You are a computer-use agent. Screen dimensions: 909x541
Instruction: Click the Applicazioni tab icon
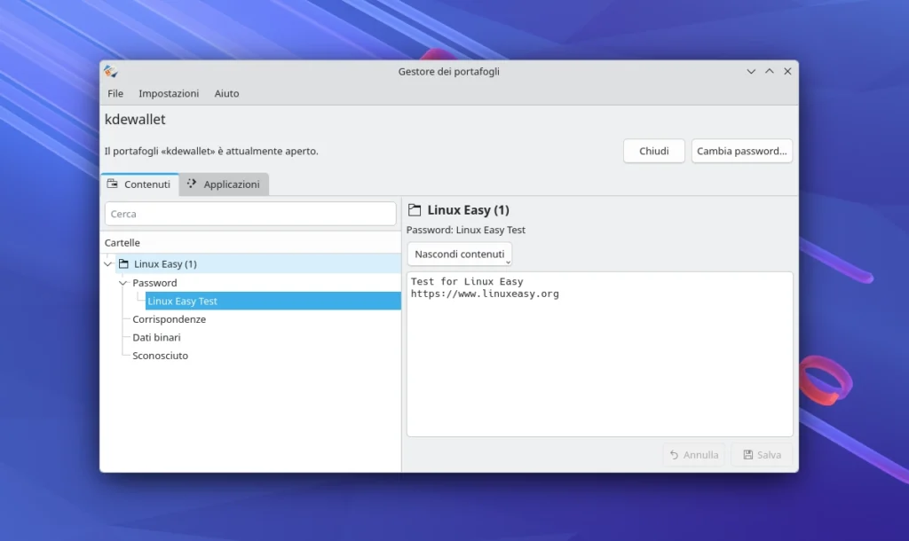(x=191, y=184)
